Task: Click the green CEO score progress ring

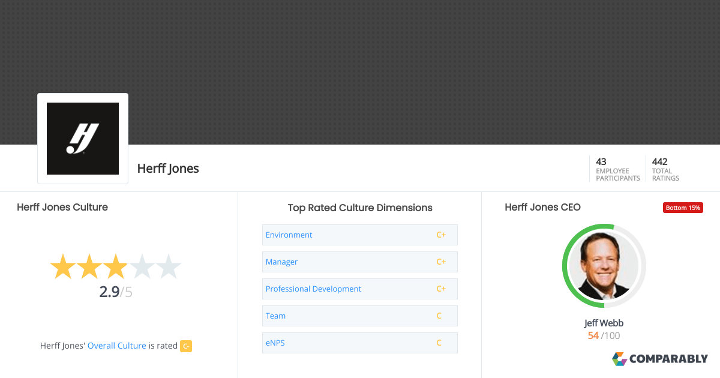Action: click(565, 267)
